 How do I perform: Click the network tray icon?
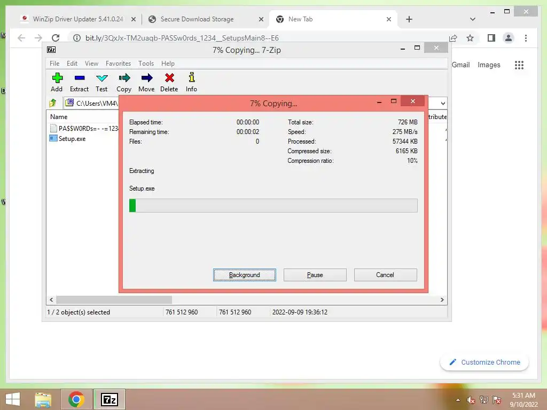tap(484, 400)
